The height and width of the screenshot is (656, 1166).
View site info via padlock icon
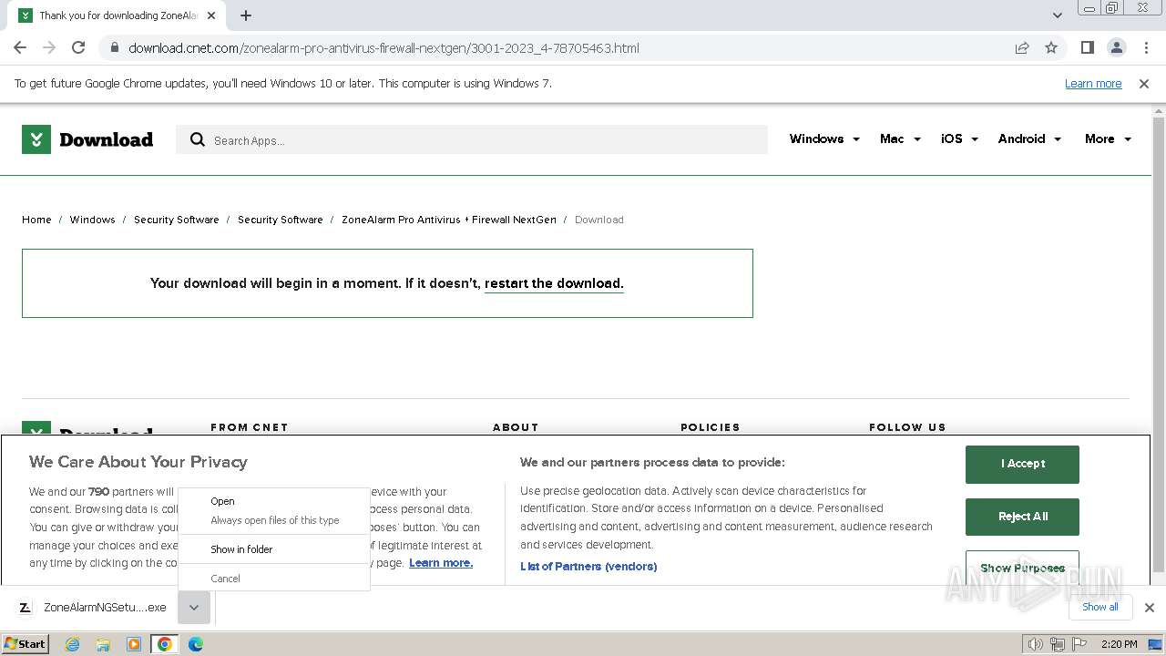(115, 47)
